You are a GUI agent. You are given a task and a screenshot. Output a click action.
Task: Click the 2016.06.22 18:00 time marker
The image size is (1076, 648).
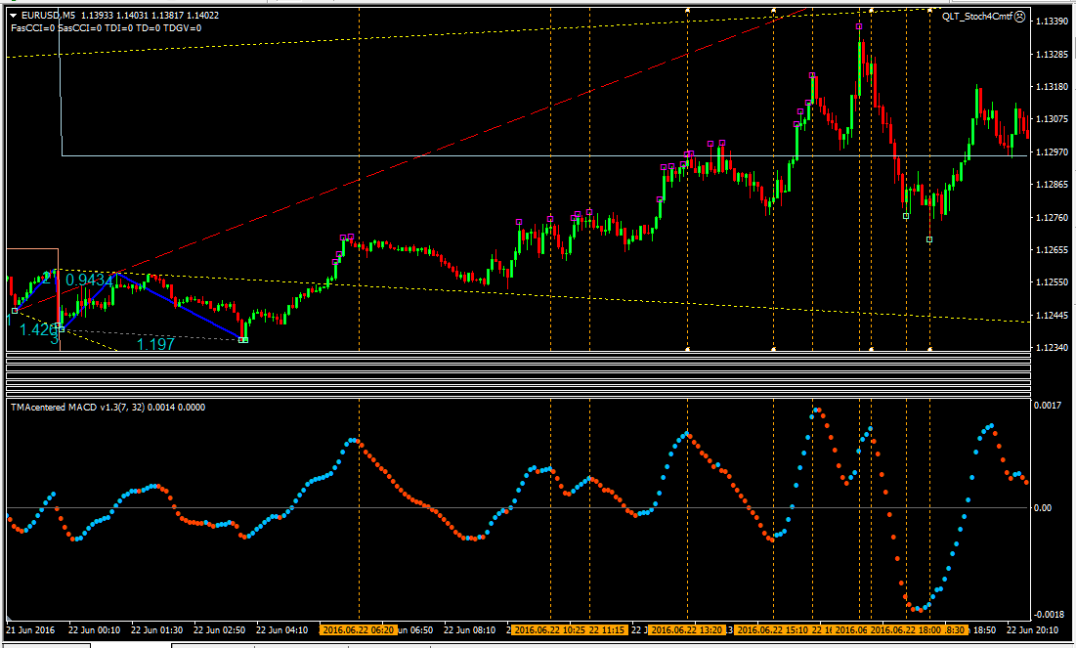click(x=905, y=629)
